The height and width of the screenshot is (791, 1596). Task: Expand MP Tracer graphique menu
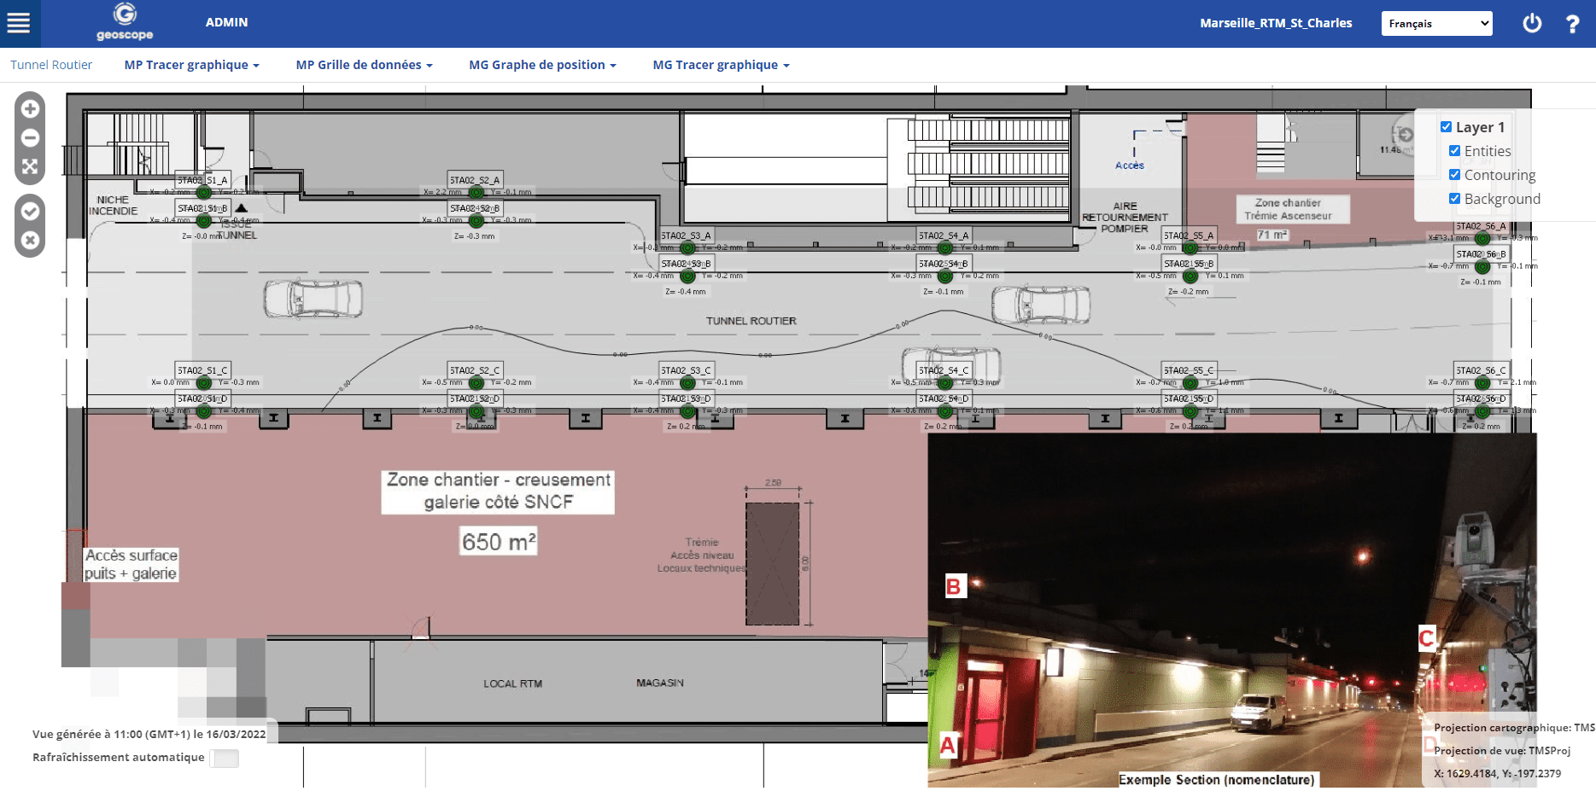[x=191, y=65]
